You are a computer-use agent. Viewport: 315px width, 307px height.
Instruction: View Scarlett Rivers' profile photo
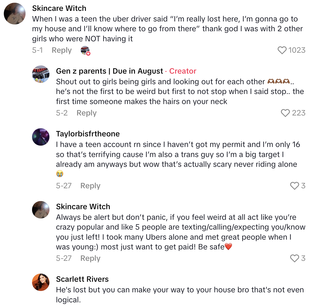click(41, 282)
